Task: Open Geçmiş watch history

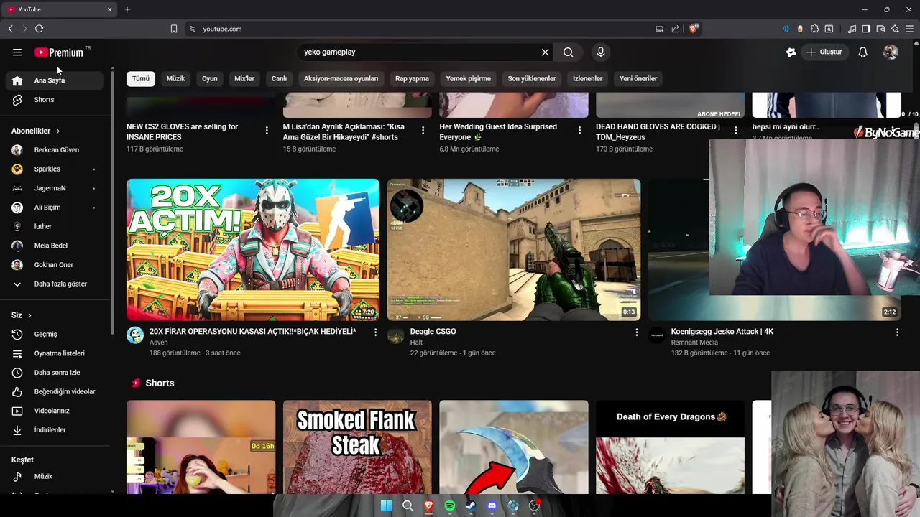Action: [x=55, y=334]
